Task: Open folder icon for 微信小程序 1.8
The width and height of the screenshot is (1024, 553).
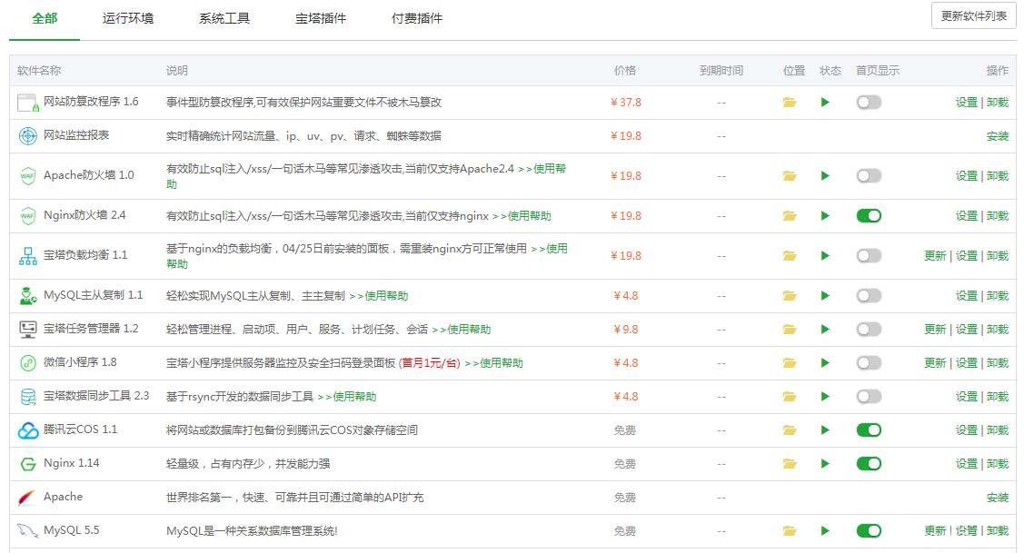Action: click(x=790, y=363)
